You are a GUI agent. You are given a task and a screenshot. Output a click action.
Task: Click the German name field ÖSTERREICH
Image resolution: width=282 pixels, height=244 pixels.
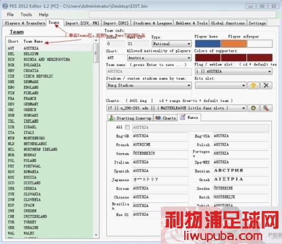[x=160, y=153]
